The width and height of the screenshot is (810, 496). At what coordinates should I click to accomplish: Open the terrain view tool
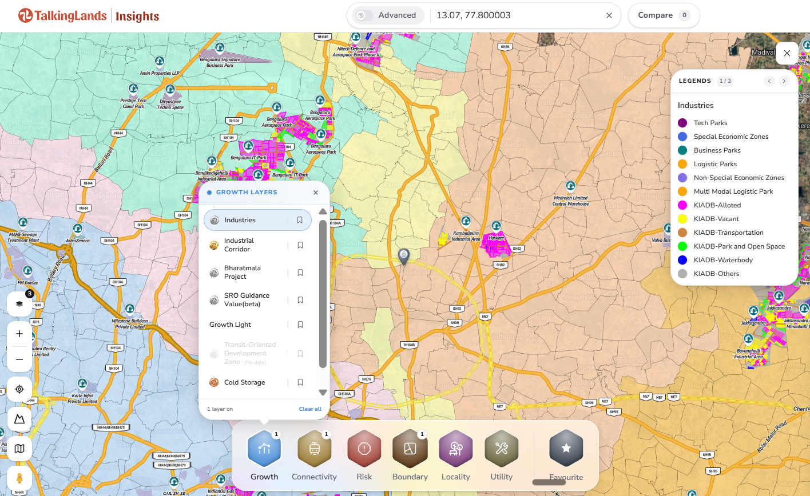click(19, 419)
